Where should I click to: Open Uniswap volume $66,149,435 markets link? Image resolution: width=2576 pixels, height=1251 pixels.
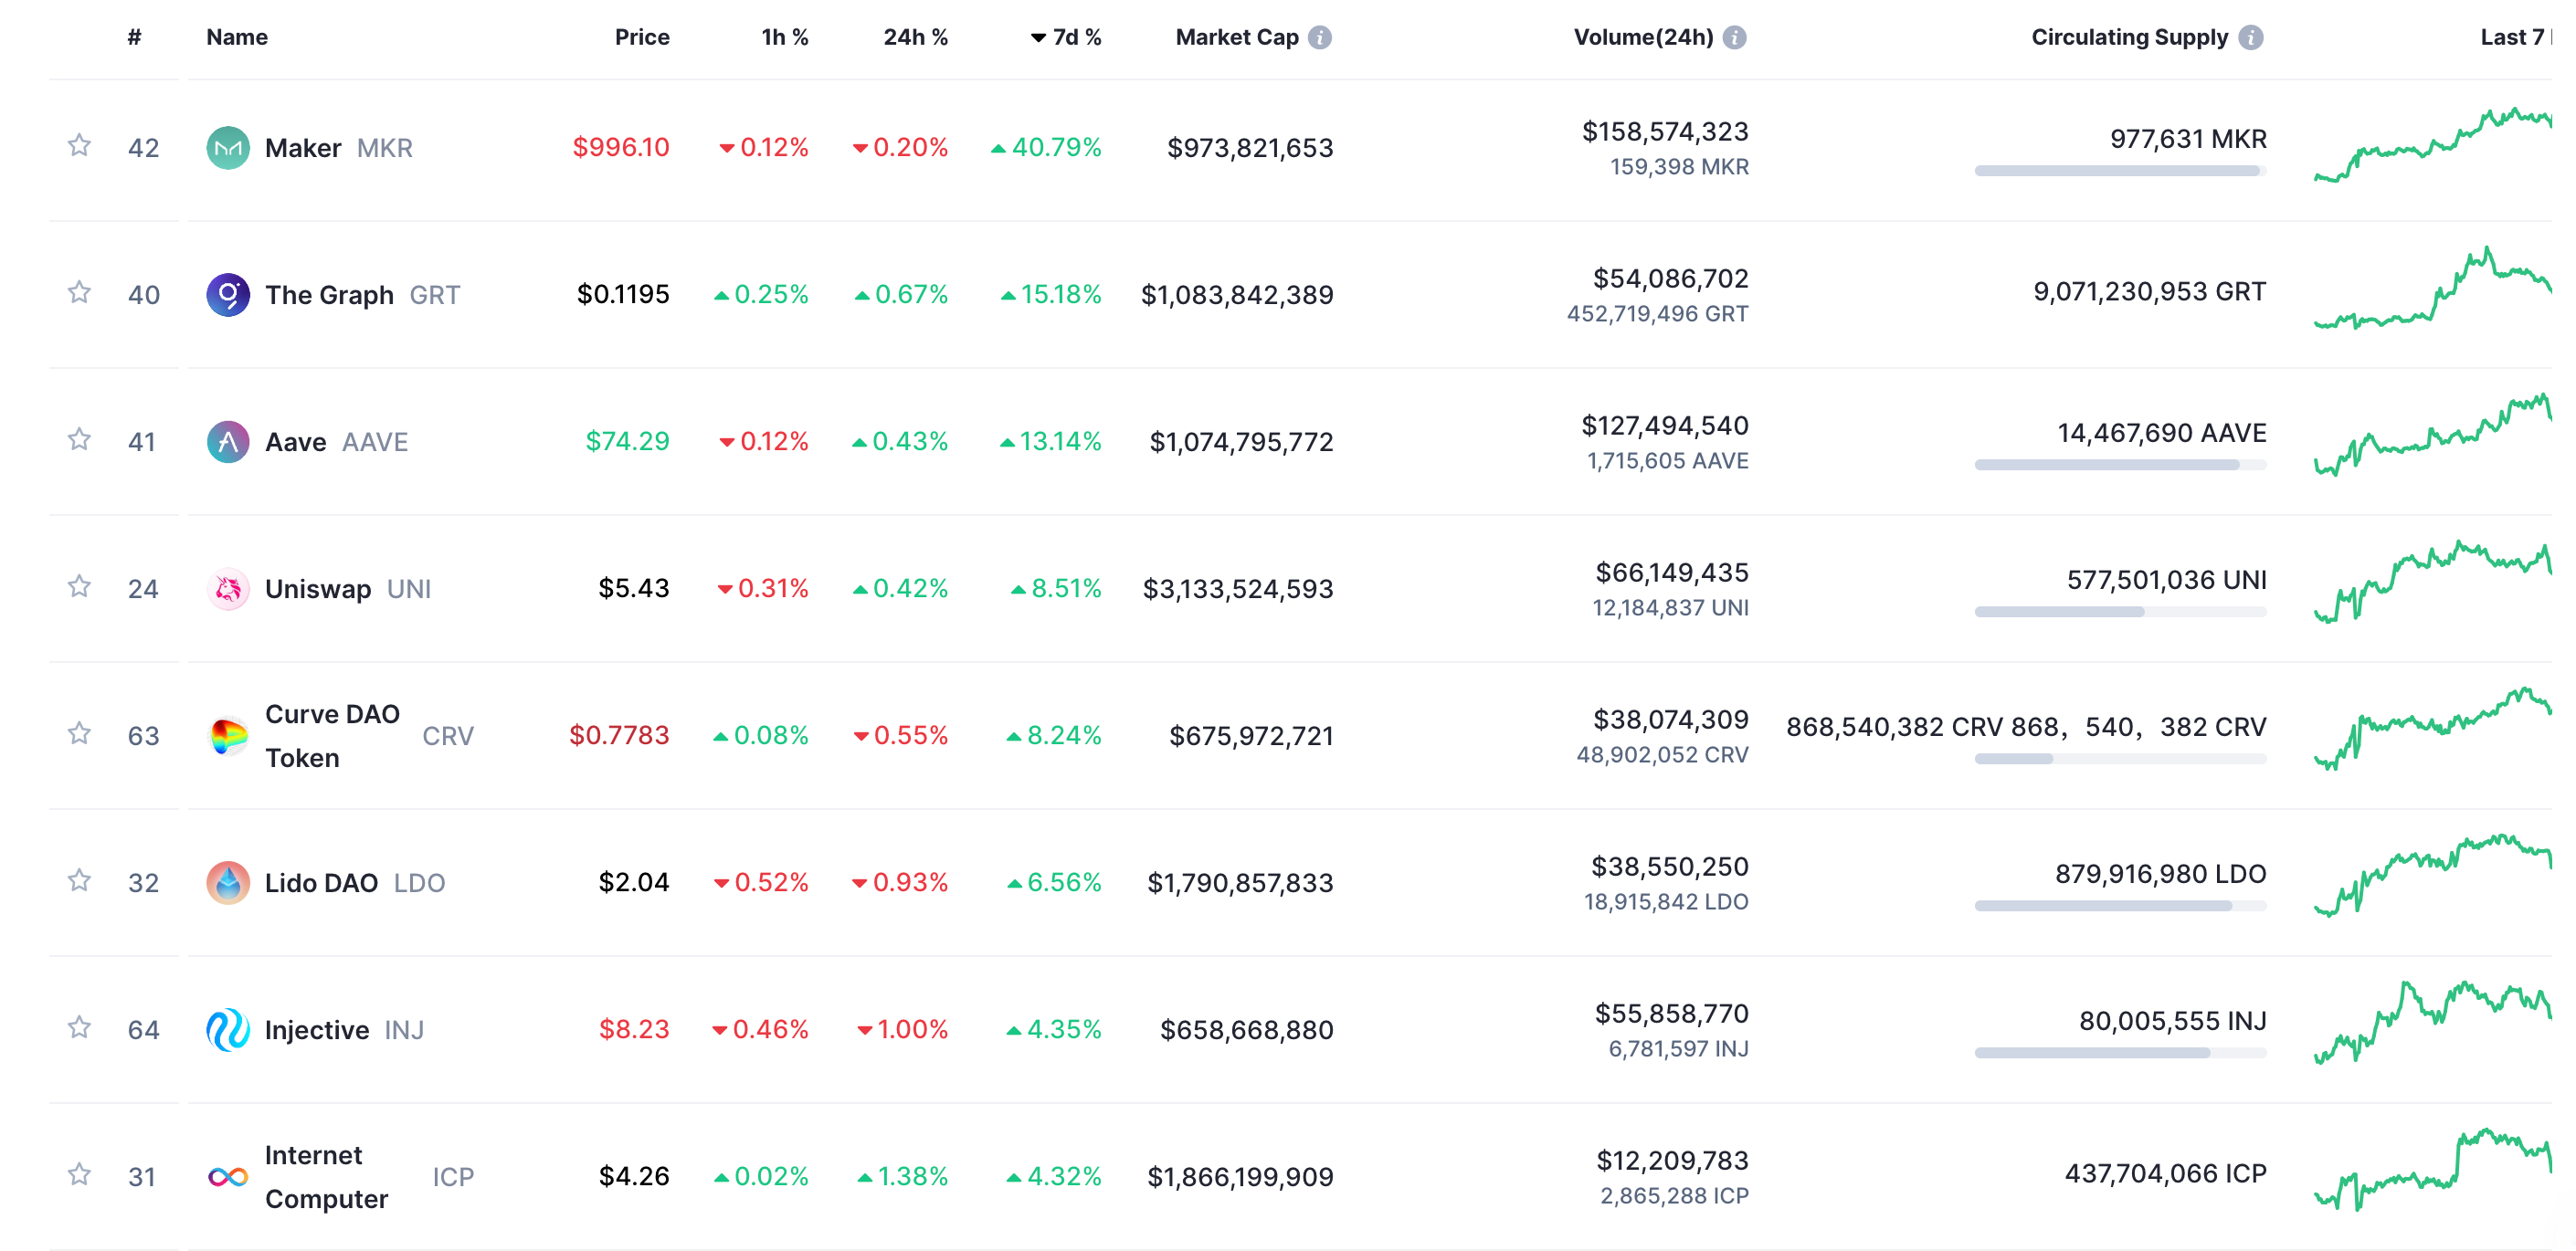coord(1672,573)
